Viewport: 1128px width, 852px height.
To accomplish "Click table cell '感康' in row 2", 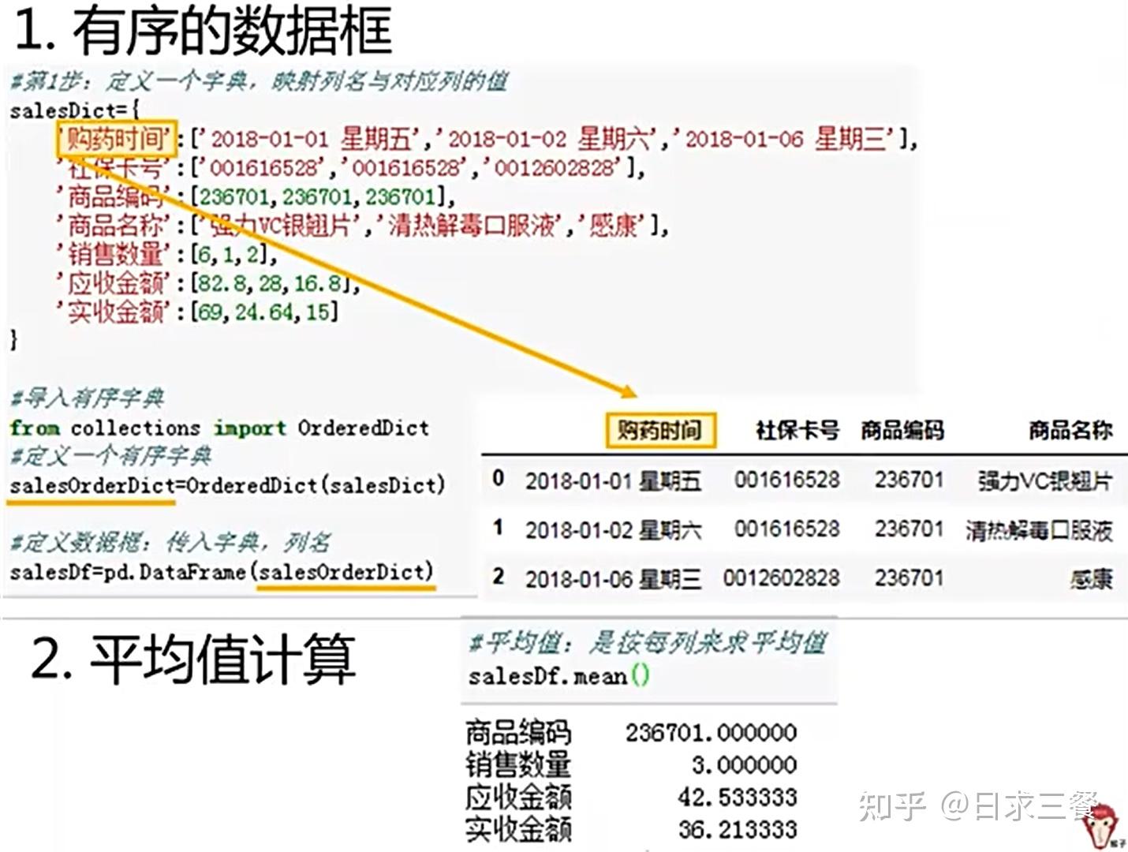I will click(1091, 580).
